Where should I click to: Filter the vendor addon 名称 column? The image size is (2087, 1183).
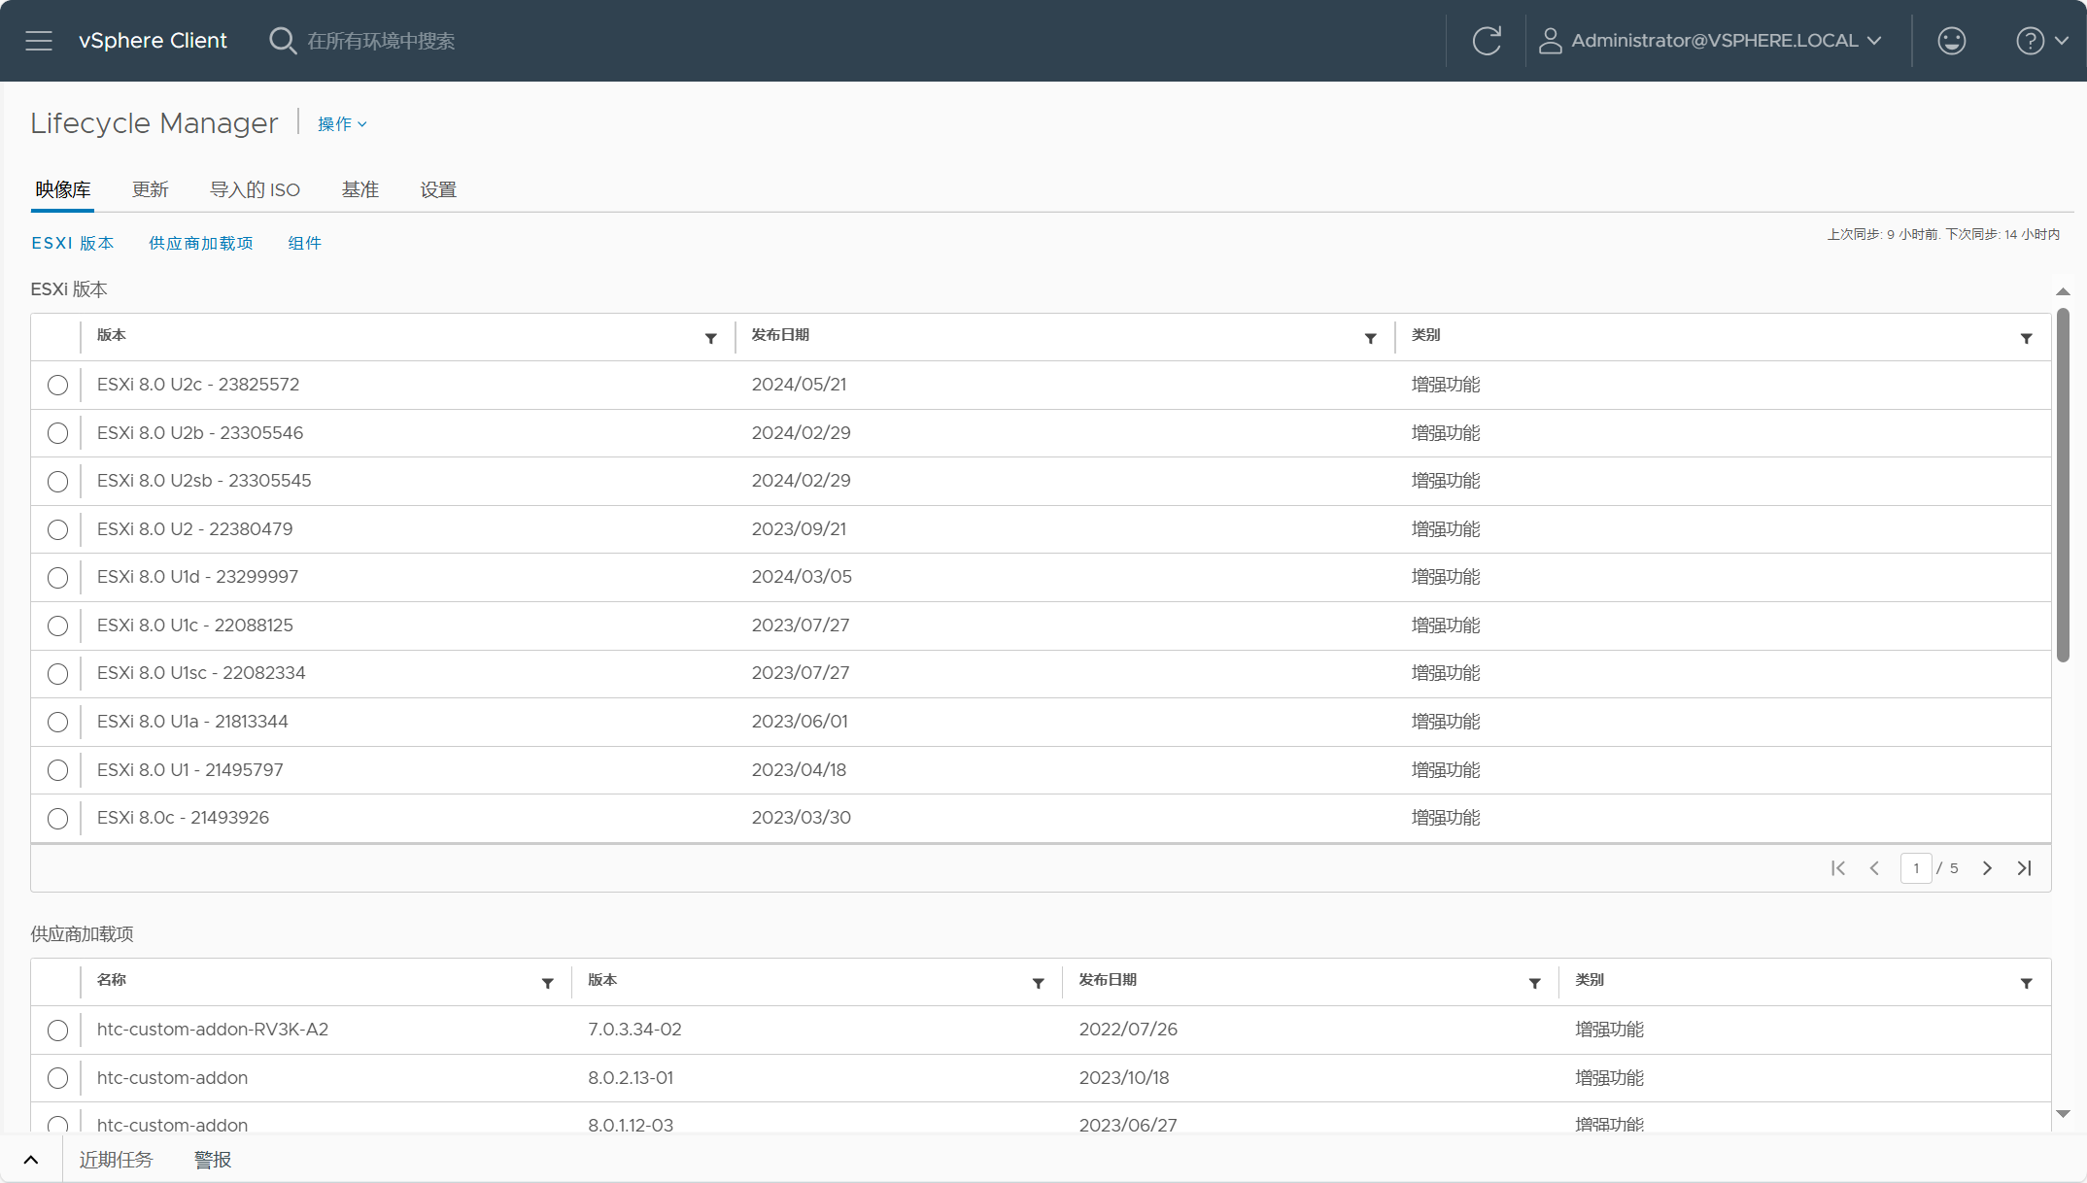click(547, 983)
